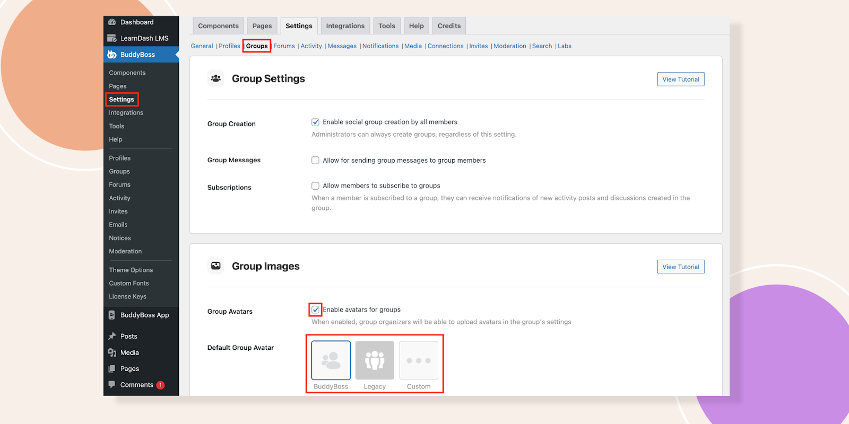849x424 pixels.
Task: Open the Invites settings sub-link
Action: point(479,46)
